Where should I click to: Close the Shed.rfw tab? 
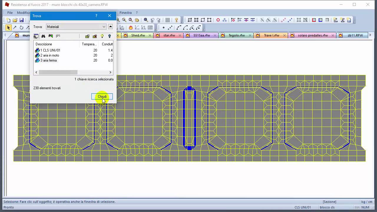[150, 35]
